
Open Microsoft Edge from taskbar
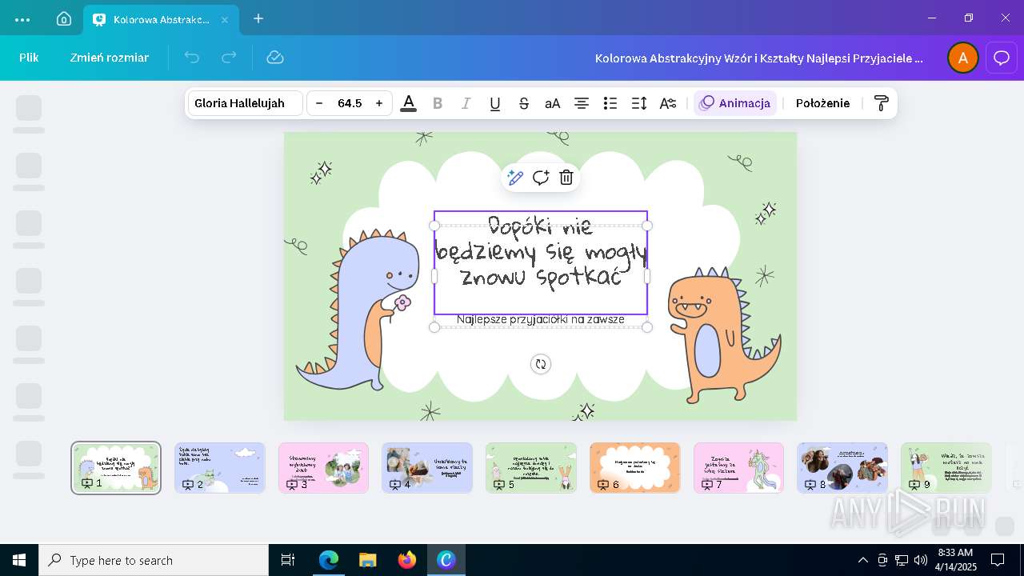pos(329,560)
